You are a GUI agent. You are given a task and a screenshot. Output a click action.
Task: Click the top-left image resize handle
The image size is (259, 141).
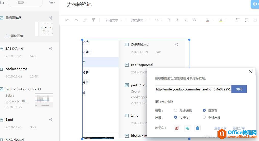point(82,40)
